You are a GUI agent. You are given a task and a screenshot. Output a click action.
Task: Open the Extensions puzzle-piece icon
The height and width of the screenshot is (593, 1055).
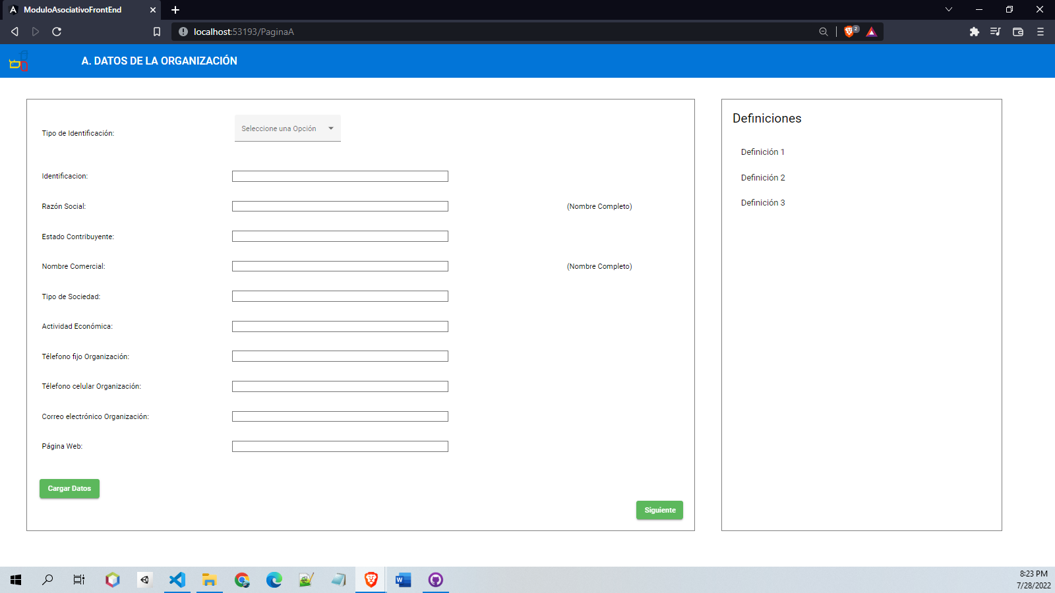(x=975, y=32)
